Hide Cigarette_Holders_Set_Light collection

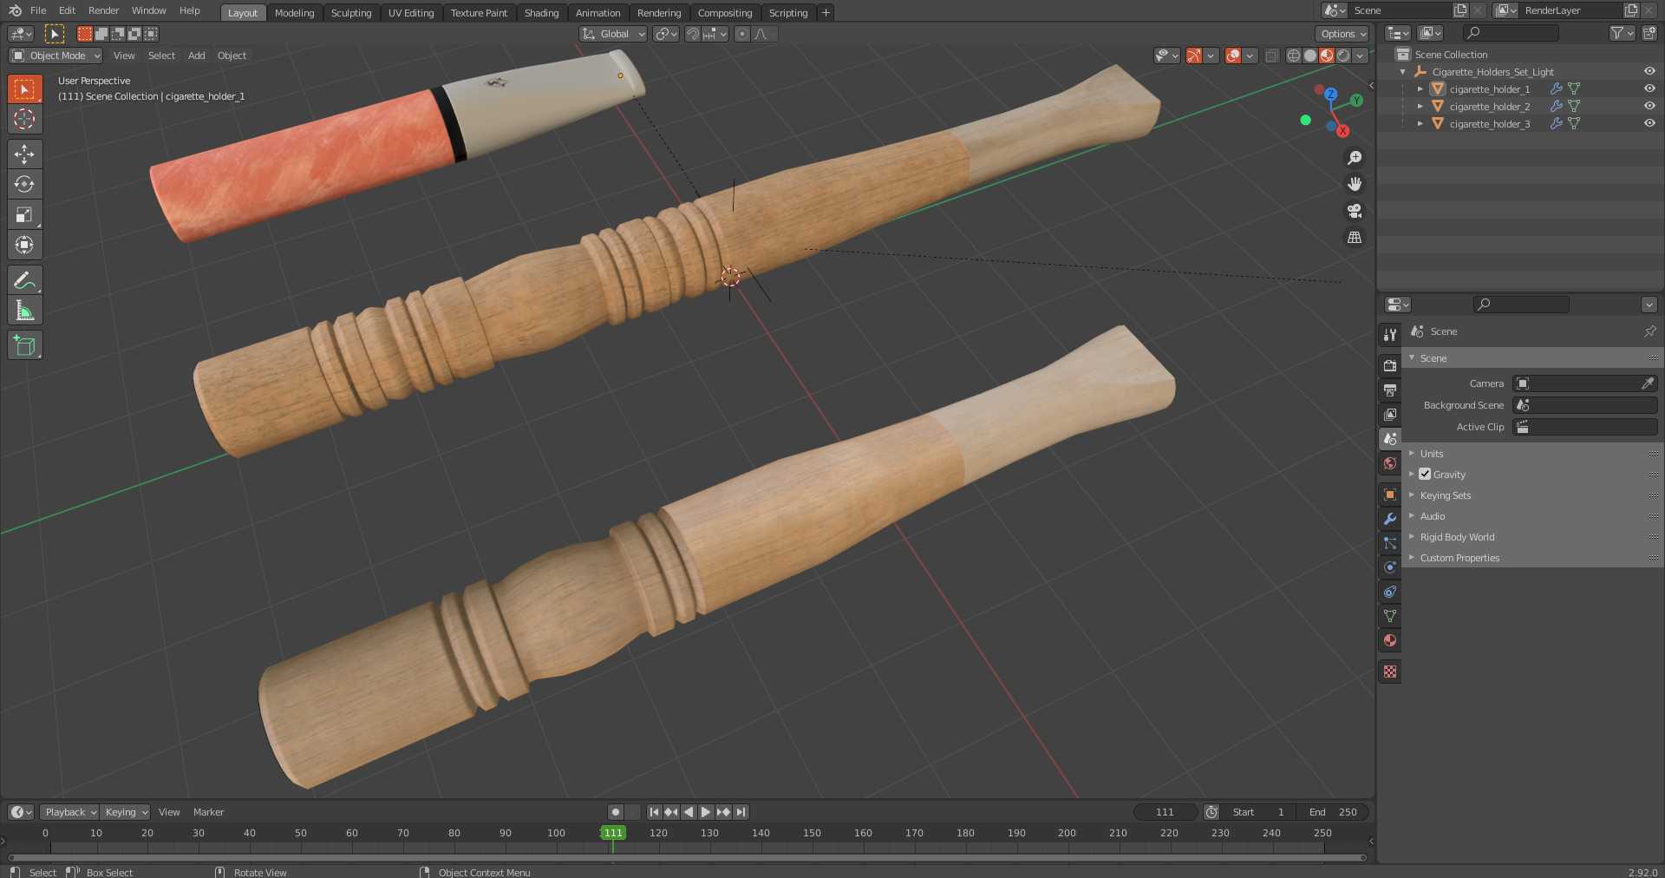click(x=1649, y=71)
